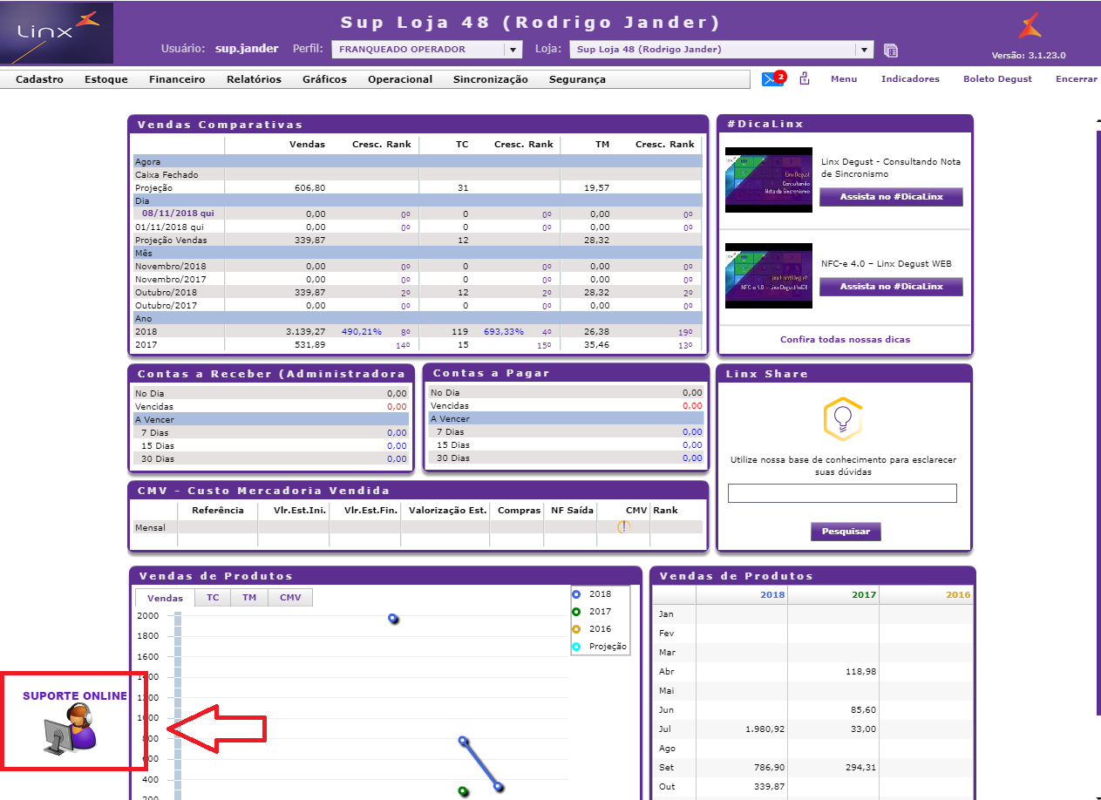Open the Loja dropdown arrow

pyautogui.click(x=865, y=50)
